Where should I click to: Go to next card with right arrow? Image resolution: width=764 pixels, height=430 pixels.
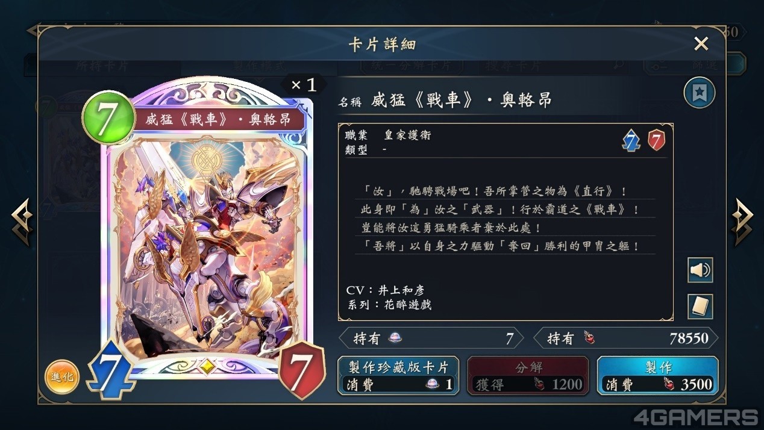(742, 222)
